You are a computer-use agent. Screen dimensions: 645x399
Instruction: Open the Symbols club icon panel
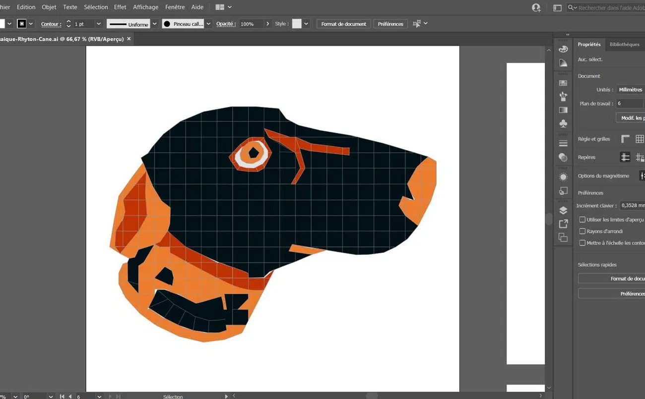(563, 123)
